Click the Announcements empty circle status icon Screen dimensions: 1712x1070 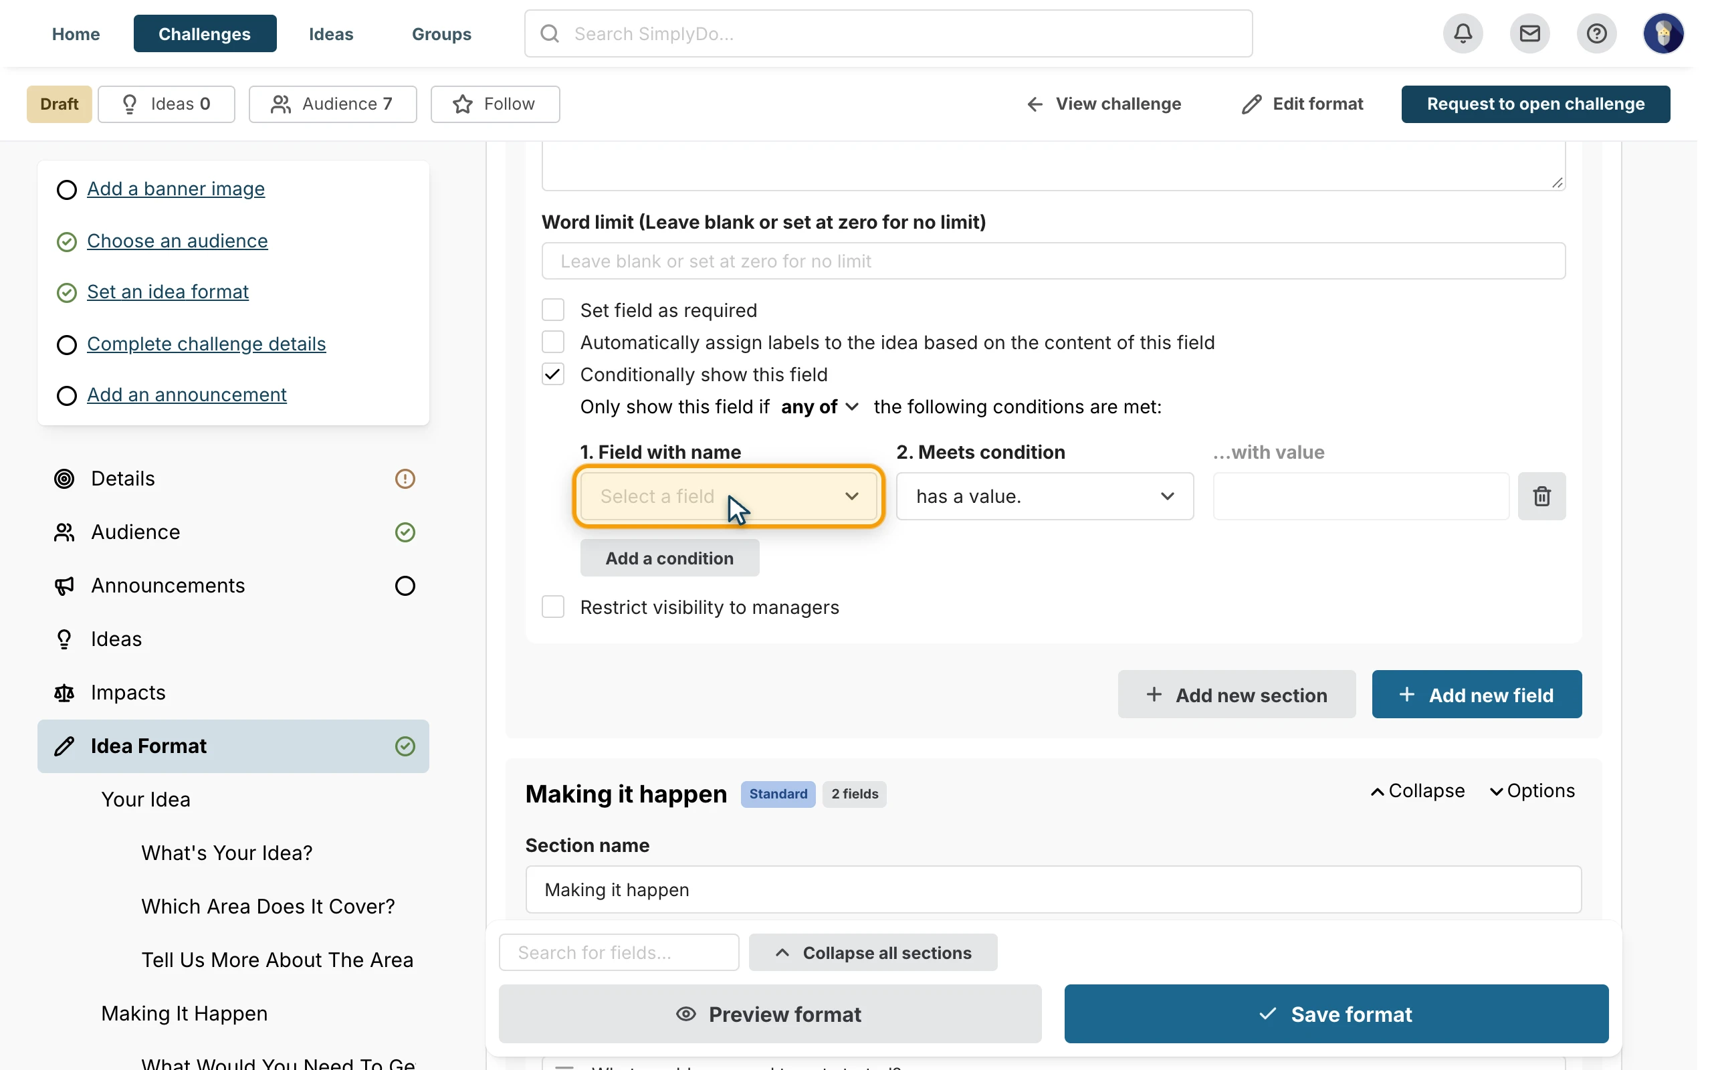405,586
